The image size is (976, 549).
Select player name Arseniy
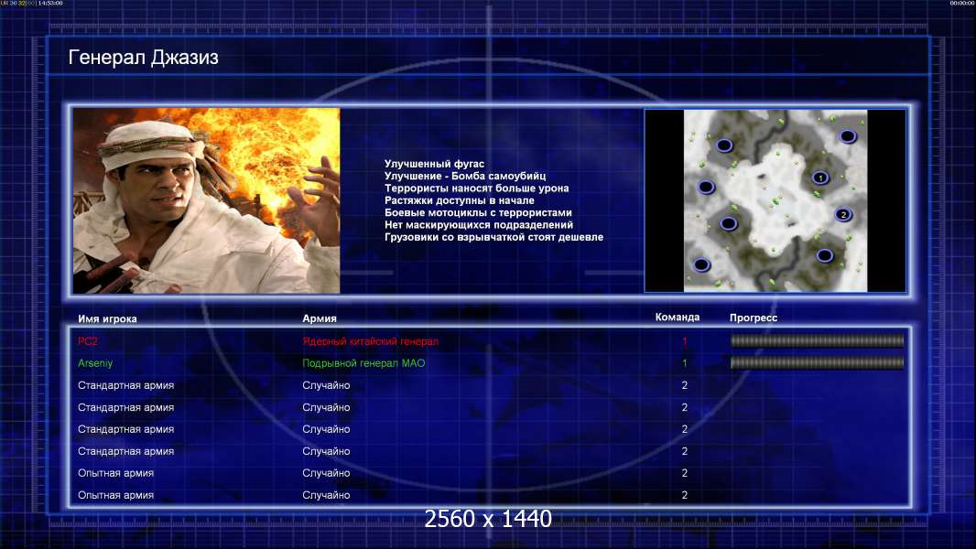click(95, 363)
